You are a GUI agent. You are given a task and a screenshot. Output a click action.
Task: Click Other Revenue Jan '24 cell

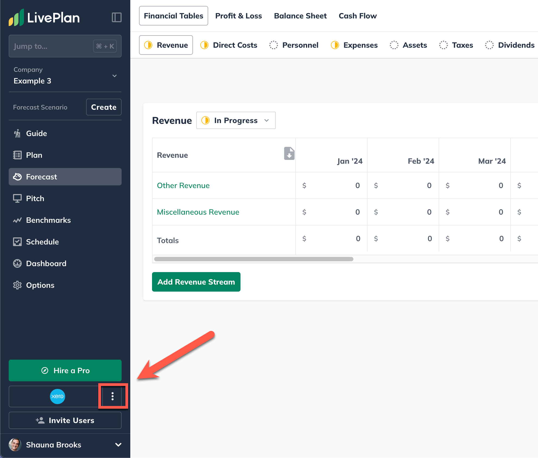coord(331,185)
